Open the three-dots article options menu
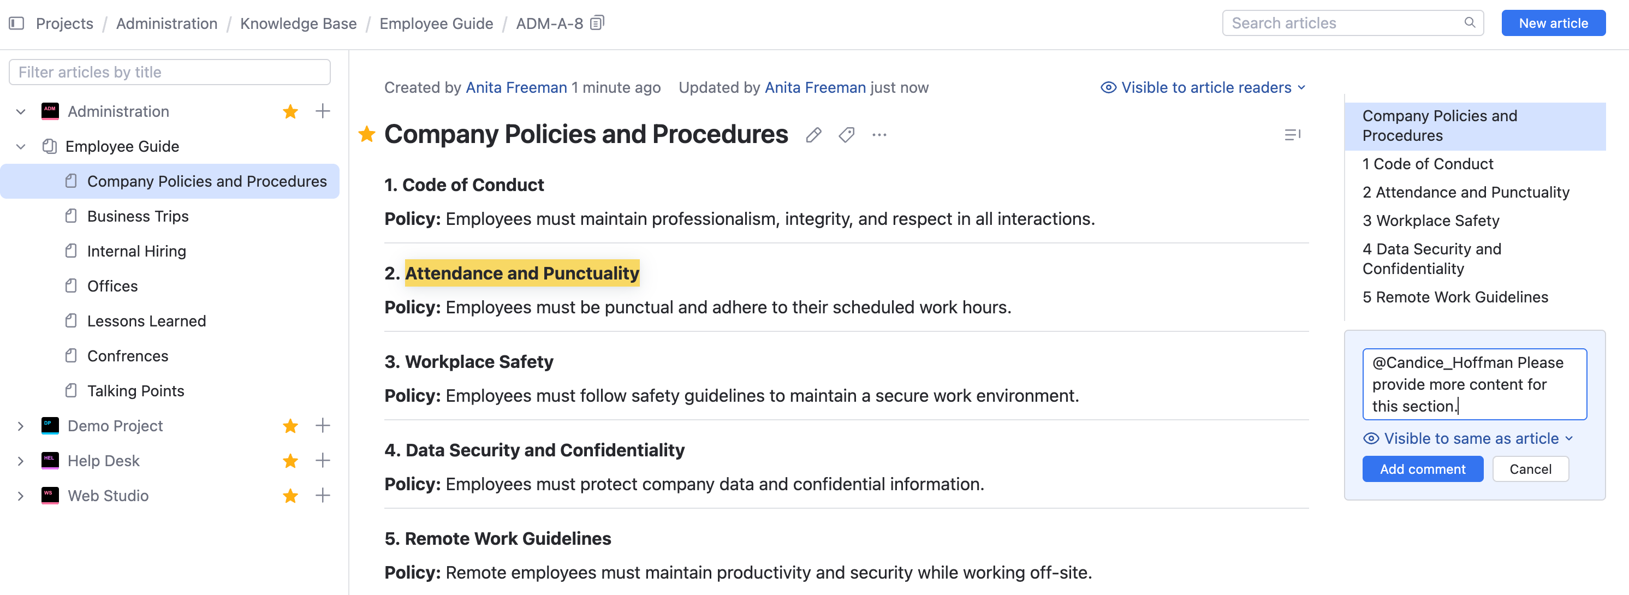 coord(879,135)
